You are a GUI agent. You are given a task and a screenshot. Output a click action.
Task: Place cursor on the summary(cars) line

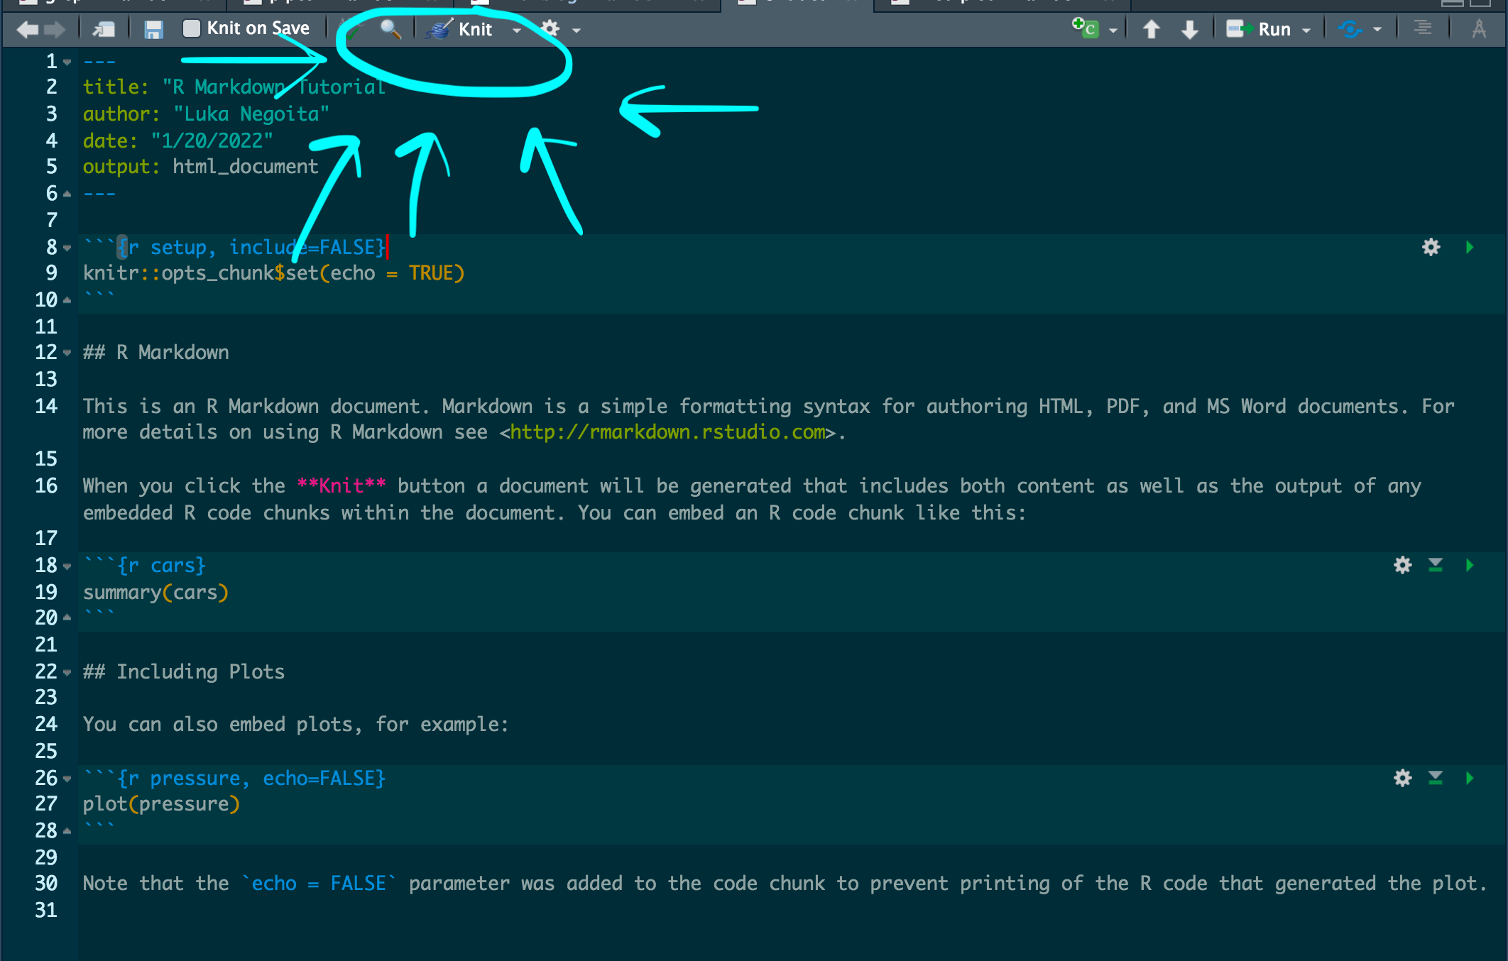155,592
